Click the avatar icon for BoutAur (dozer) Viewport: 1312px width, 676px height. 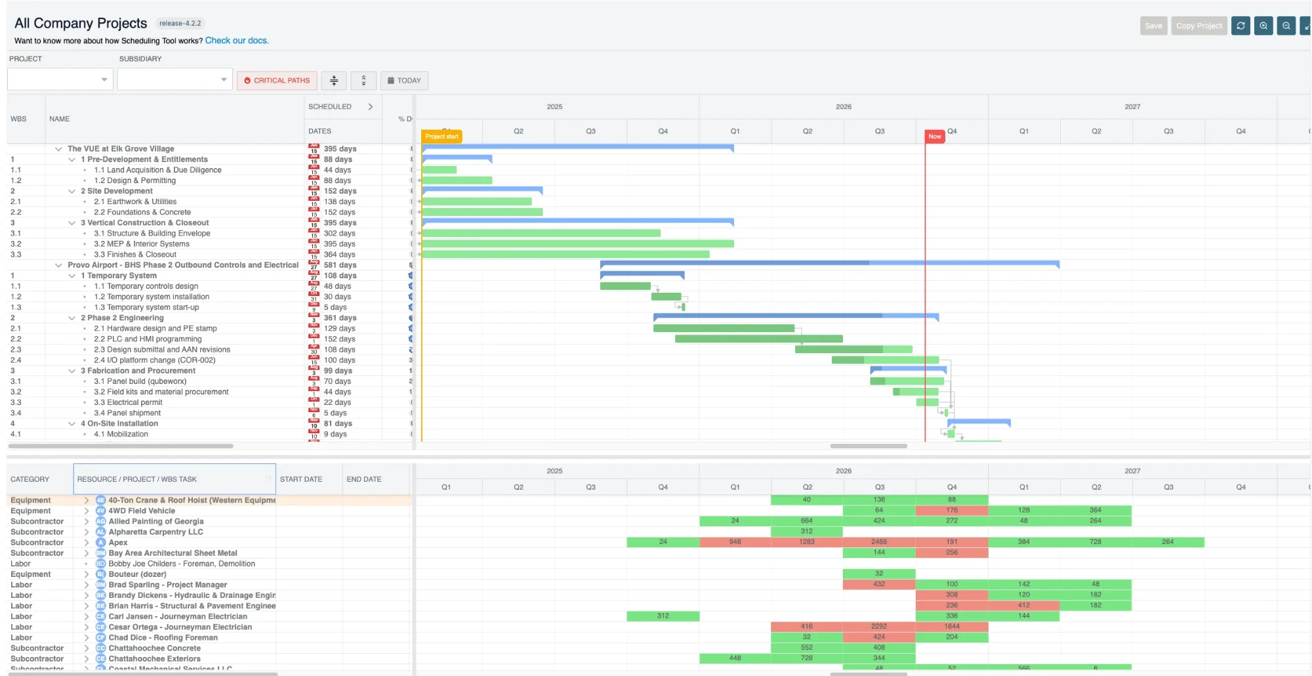click(100, 574)
